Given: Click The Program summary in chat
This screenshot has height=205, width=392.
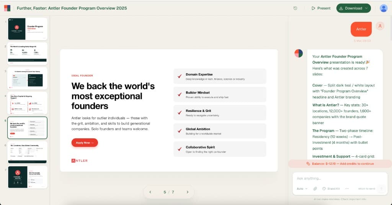Looking at the screenshot, I should click(x=343, y=140).
